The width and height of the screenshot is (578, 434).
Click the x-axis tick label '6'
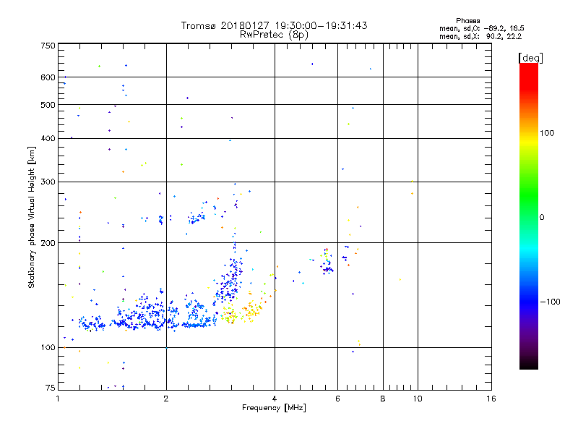coord(337,399)
